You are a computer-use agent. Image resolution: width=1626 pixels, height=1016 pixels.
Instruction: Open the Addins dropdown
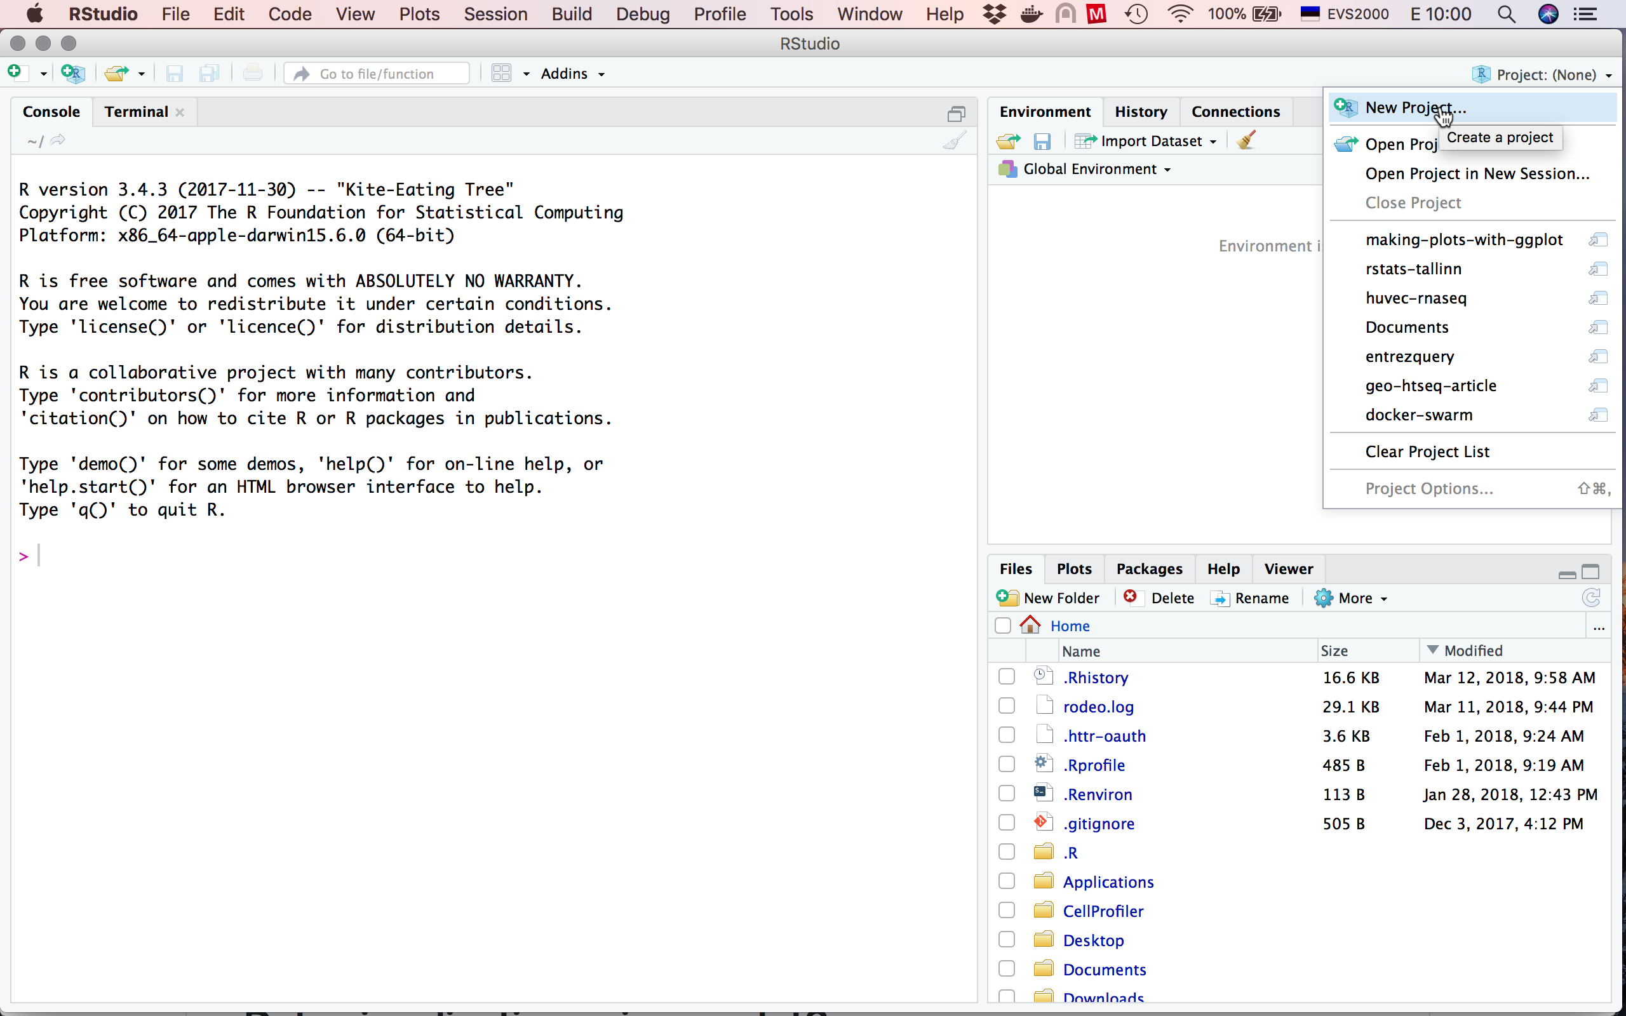572,73
